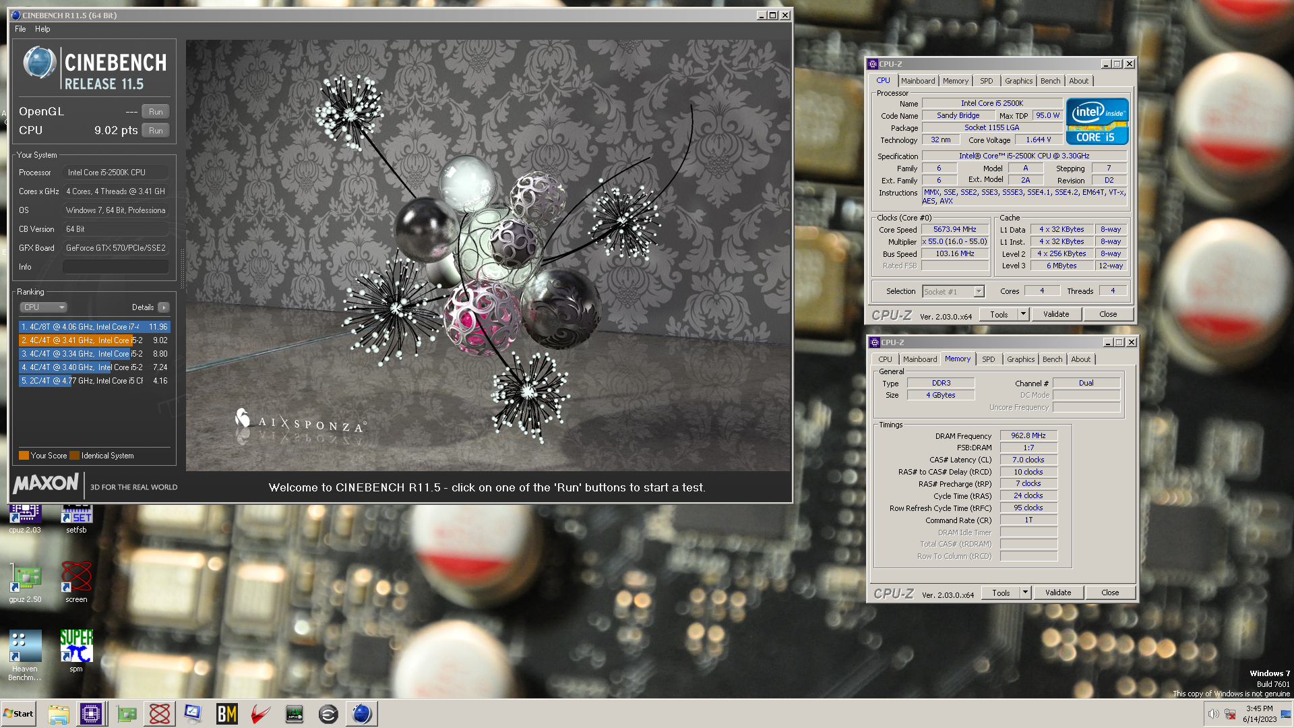Open Bench tab in upper CPU-Z
Screen dimensions: 1294x728
[1050, 81]
